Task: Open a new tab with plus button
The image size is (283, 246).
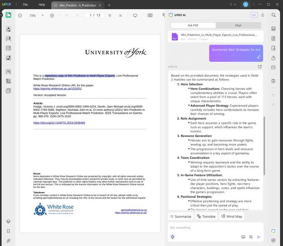Action: click(109, 5)
